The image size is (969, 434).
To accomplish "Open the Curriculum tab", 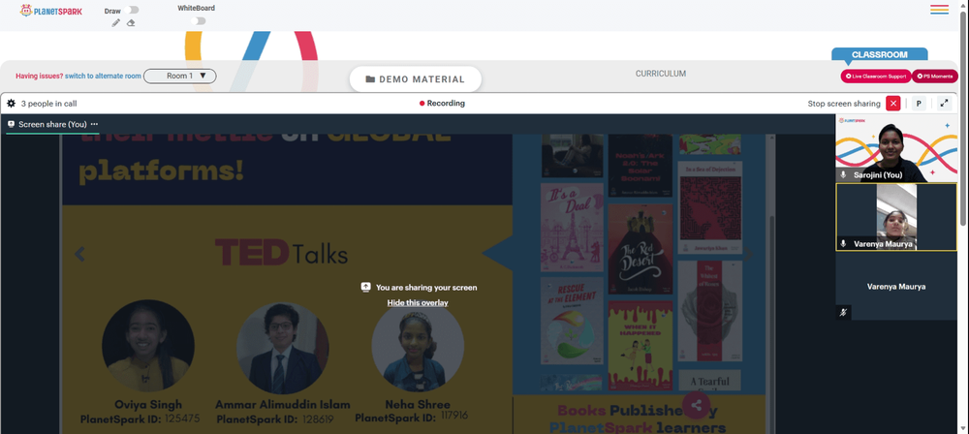I will [661, 74].
